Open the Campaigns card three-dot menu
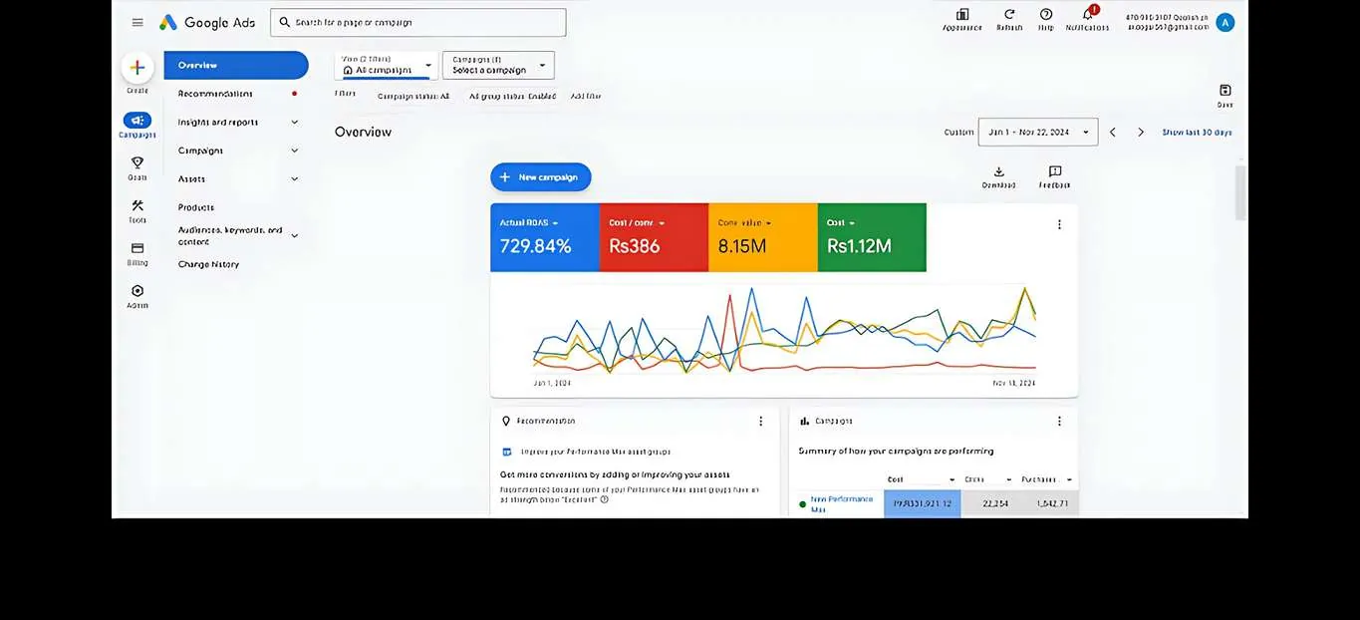Viewport: 1360px width, 620px height. tap(1059, 422)
